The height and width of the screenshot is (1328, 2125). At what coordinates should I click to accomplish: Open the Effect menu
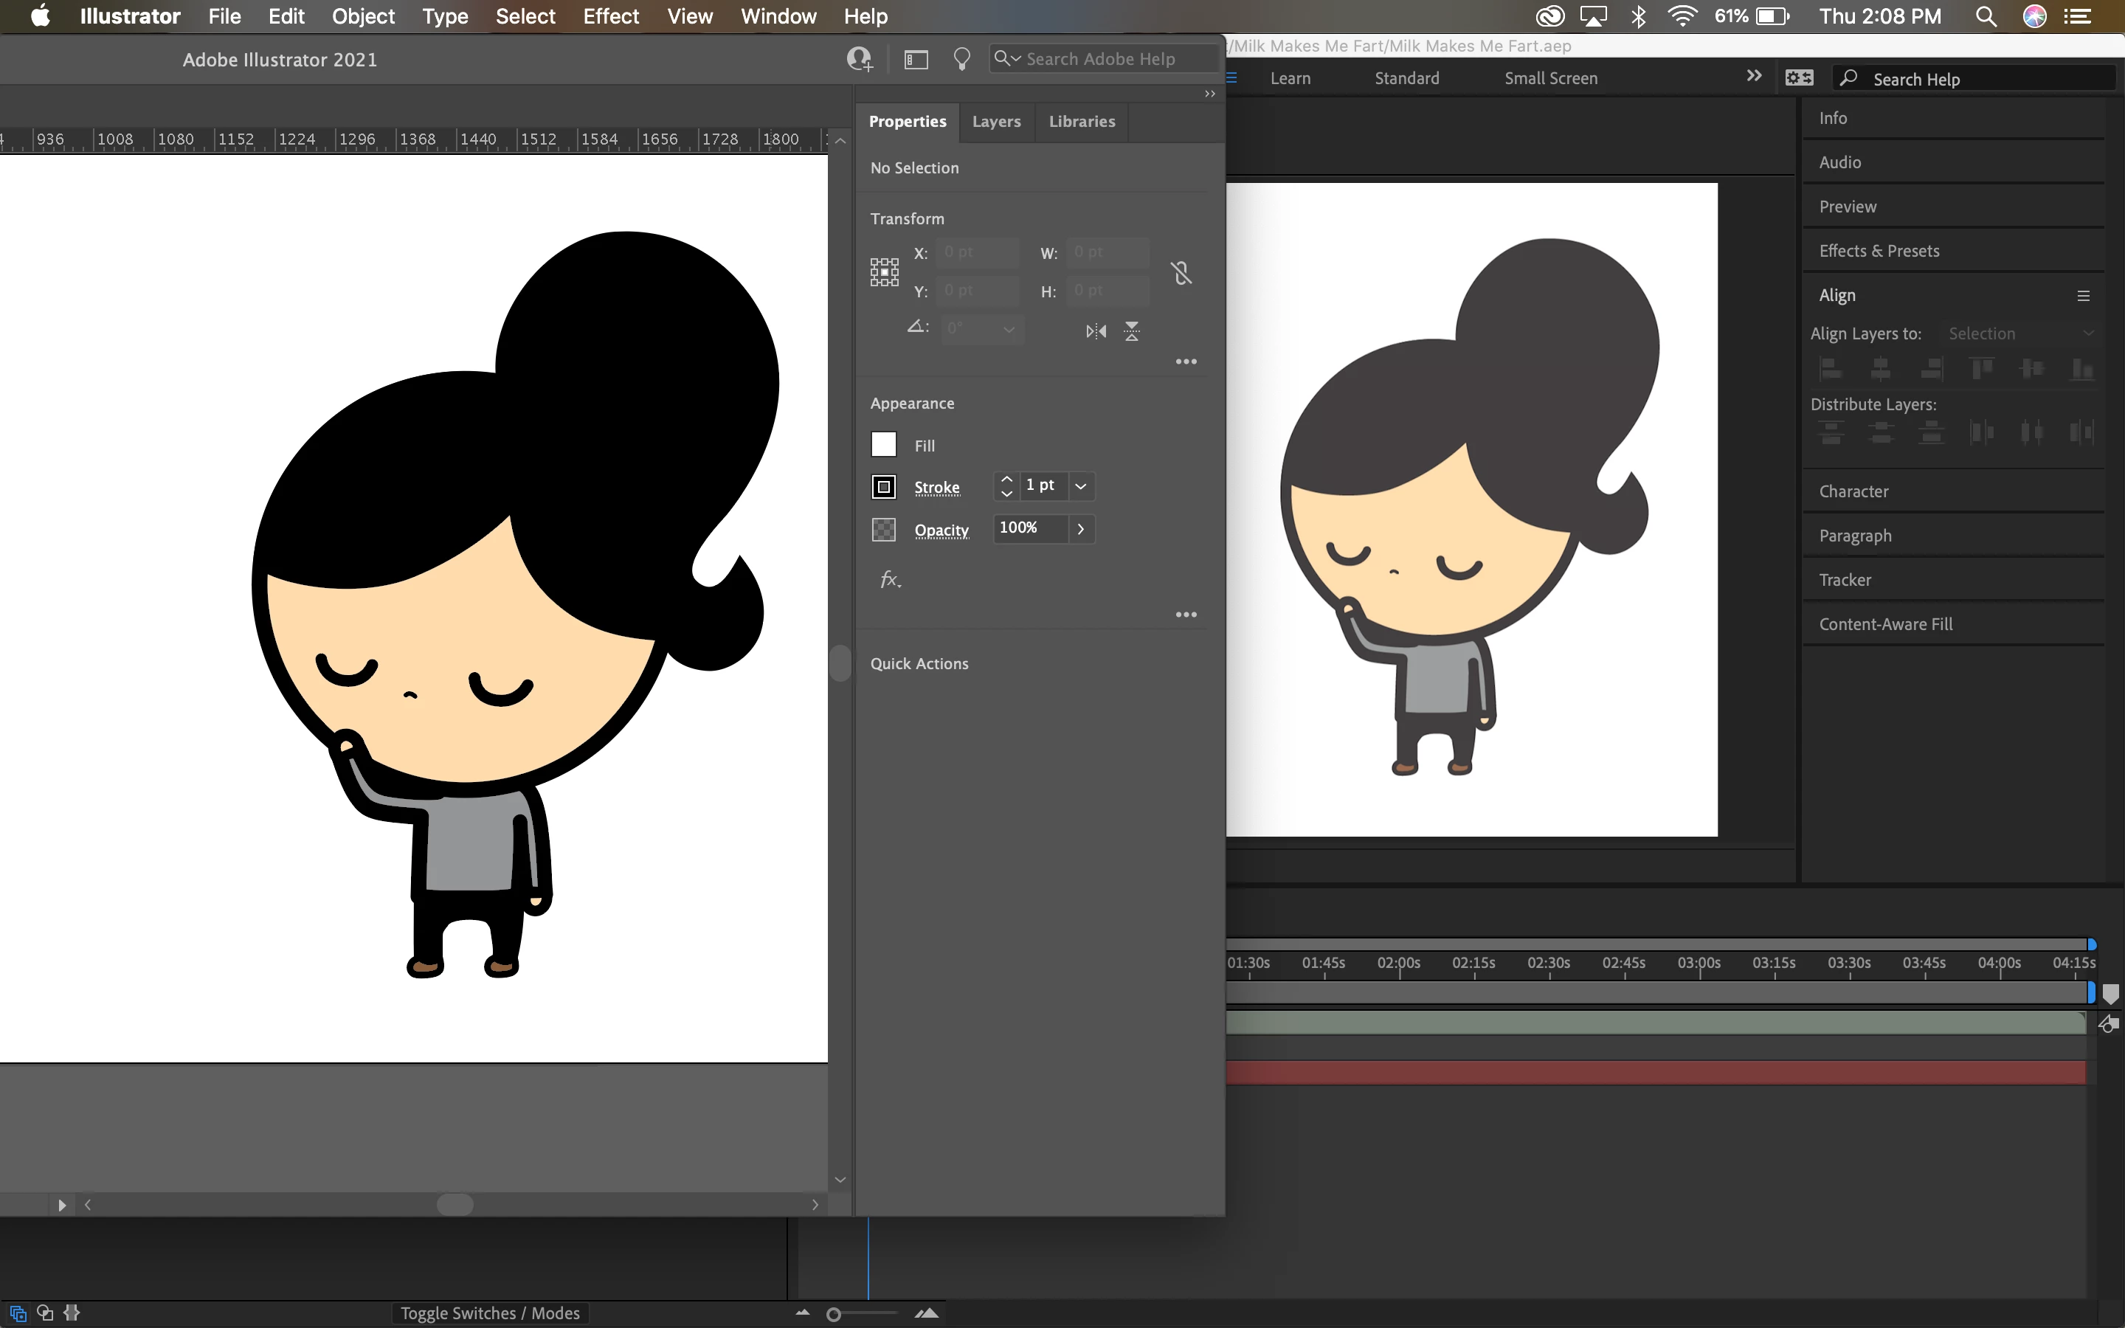point(610,15)
